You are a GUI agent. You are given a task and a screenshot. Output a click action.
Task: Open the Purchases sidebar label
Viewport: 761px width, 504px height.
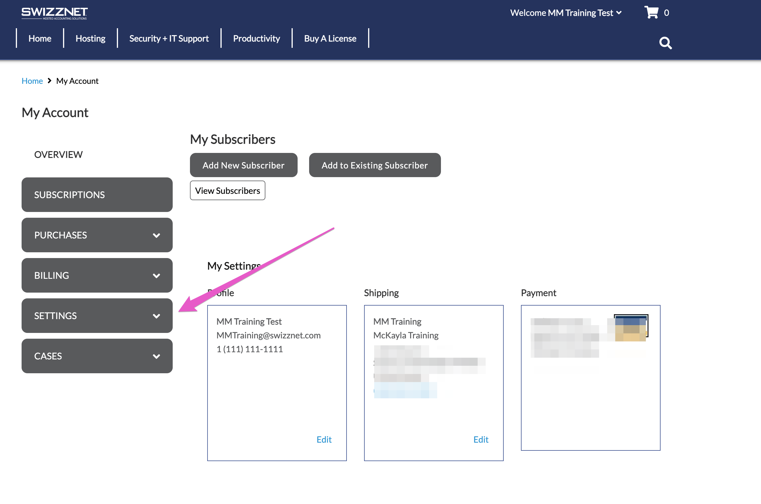(x=61, y=235)
